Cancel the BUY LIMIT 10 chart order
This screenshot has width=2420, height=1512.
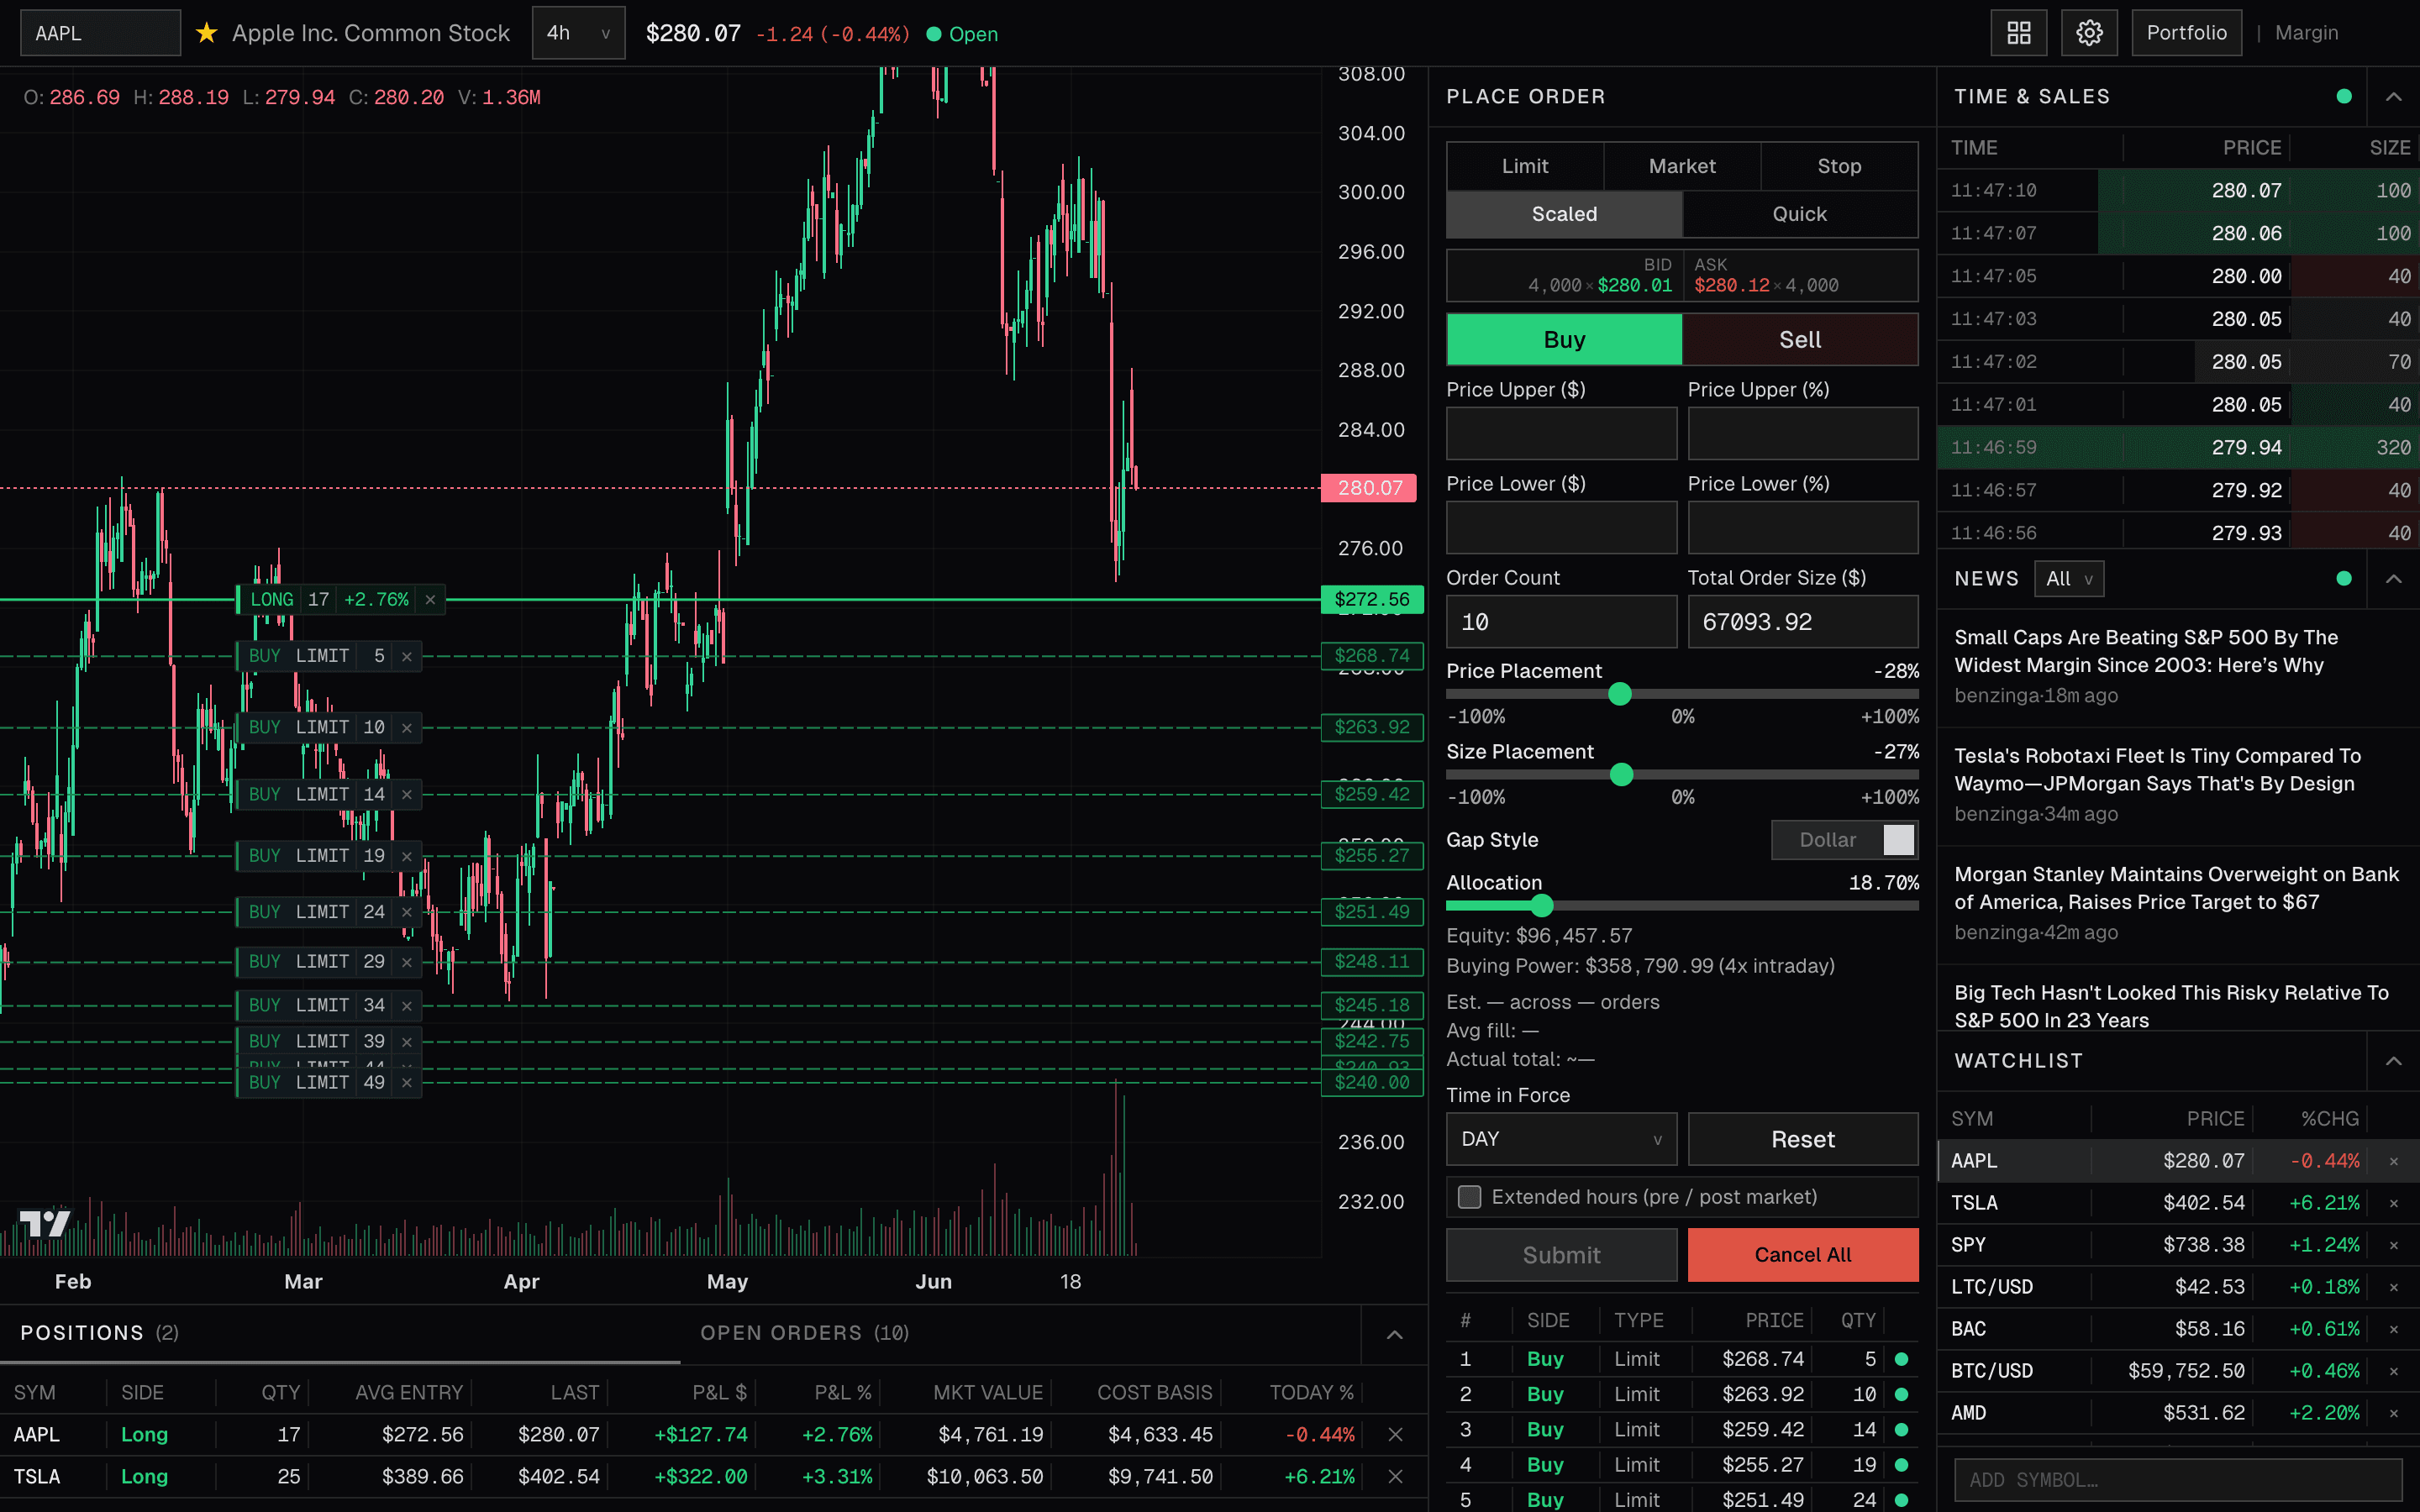pos(407,728)
